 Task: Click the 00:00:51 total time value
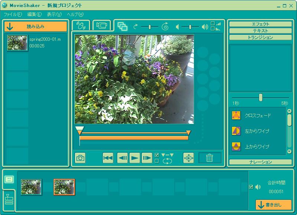pos(276,192)
